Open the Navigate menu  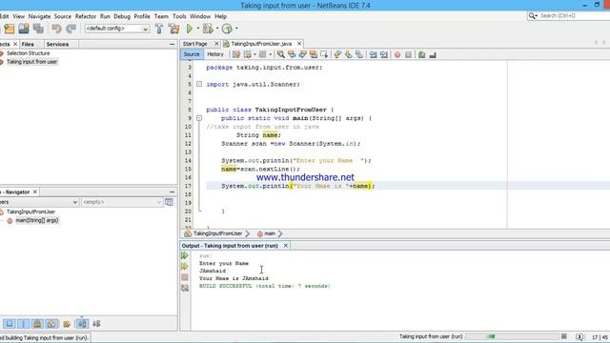click(39, 16)
